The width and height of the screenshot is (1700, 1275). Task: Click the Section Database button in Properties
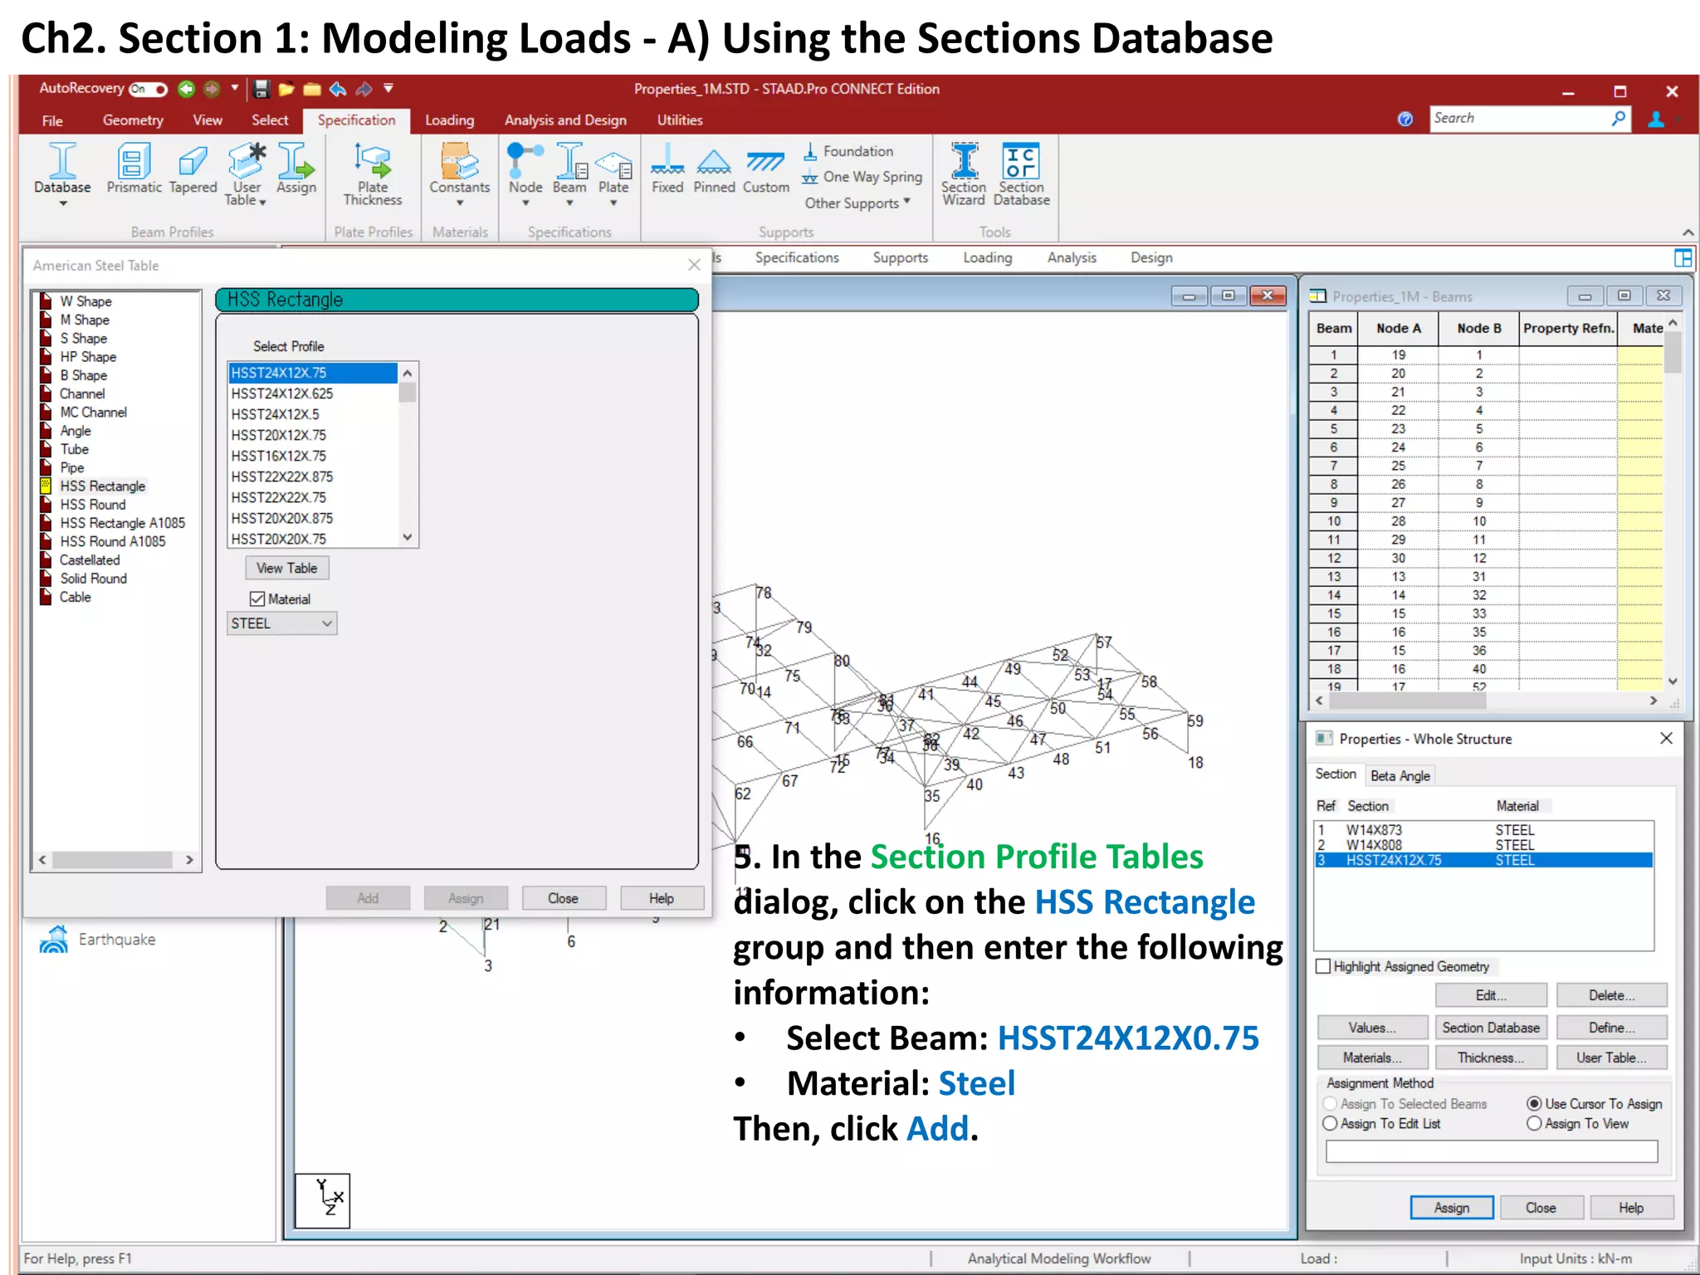[x=1490, y=1028]
